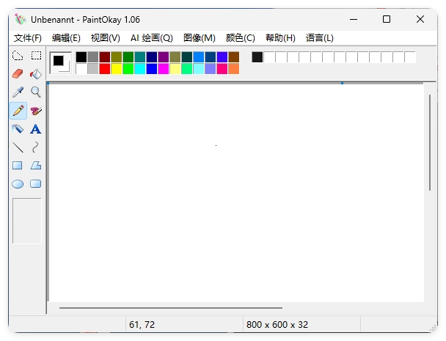
Task: Expand the 语言(L) language menu
Action: coord(319,38)
